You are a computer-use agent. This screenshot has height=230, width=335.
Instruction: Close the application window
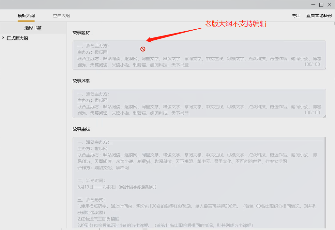(329, 5)
